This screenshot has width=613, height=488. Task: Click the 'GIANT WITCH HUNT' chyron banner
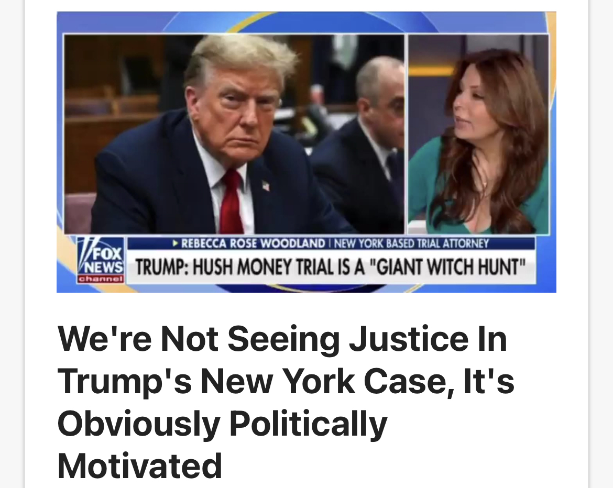point(331,267)
